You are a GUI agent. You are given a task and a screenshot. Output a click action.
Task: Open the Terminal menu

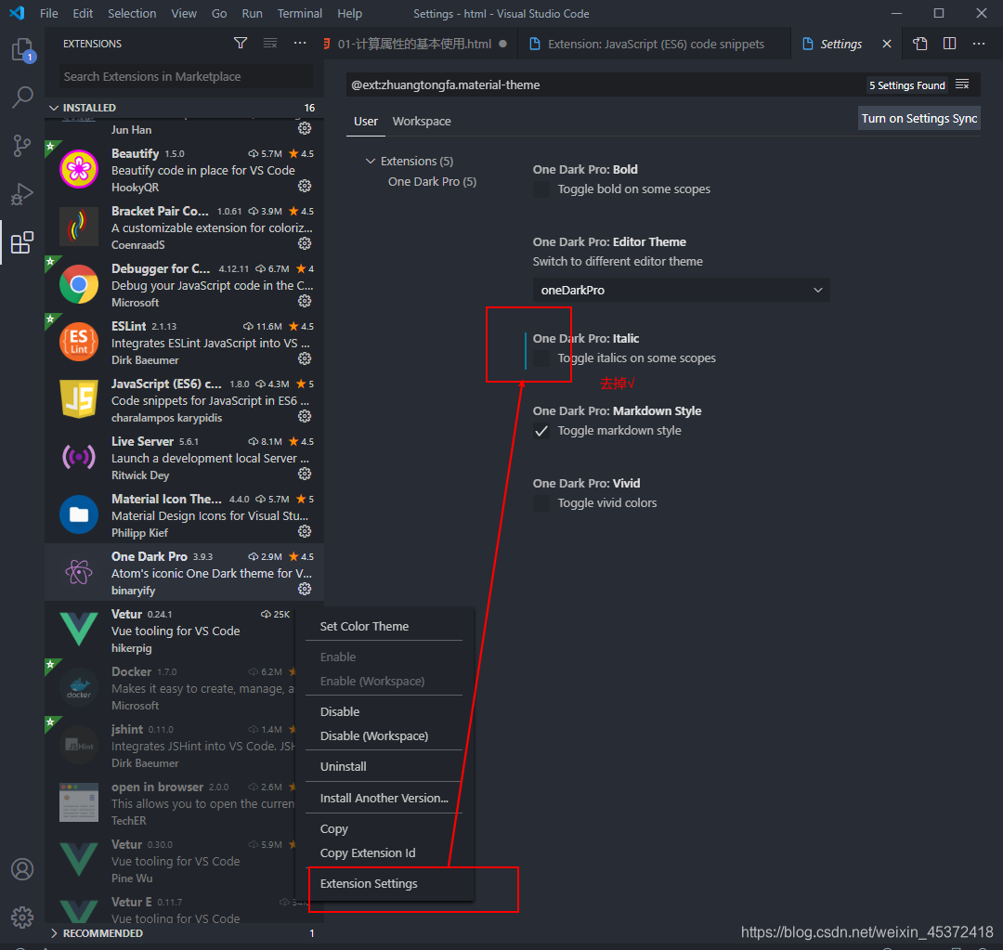[x=299, y=13]
